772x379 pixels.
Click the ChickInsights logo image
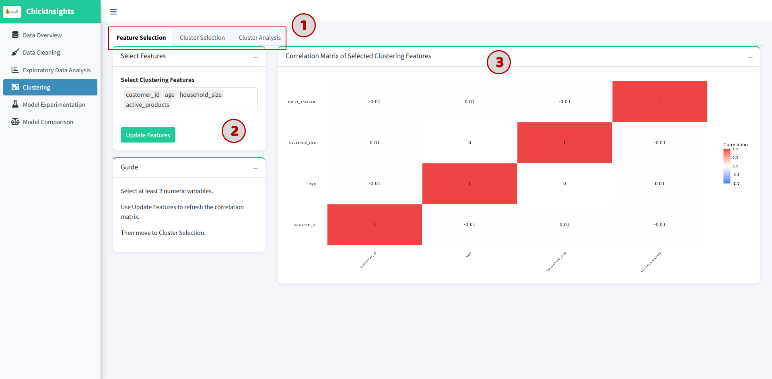(12, 12)
